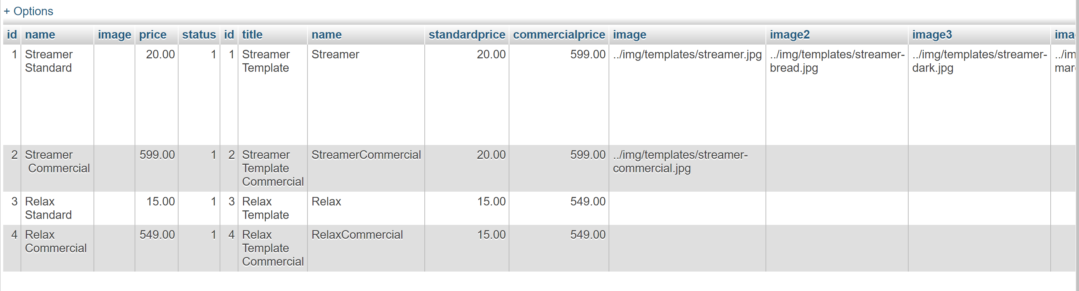Screen dimensions: 1079x291
Task: Sort by the title column header
Action: [252, 35]
